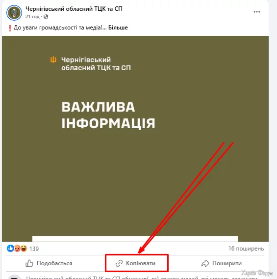Viewport: 277px width, 279px height.
Task: Click the Чернігівський обласний ТЦК profile avatar
Action: point(14,13)
